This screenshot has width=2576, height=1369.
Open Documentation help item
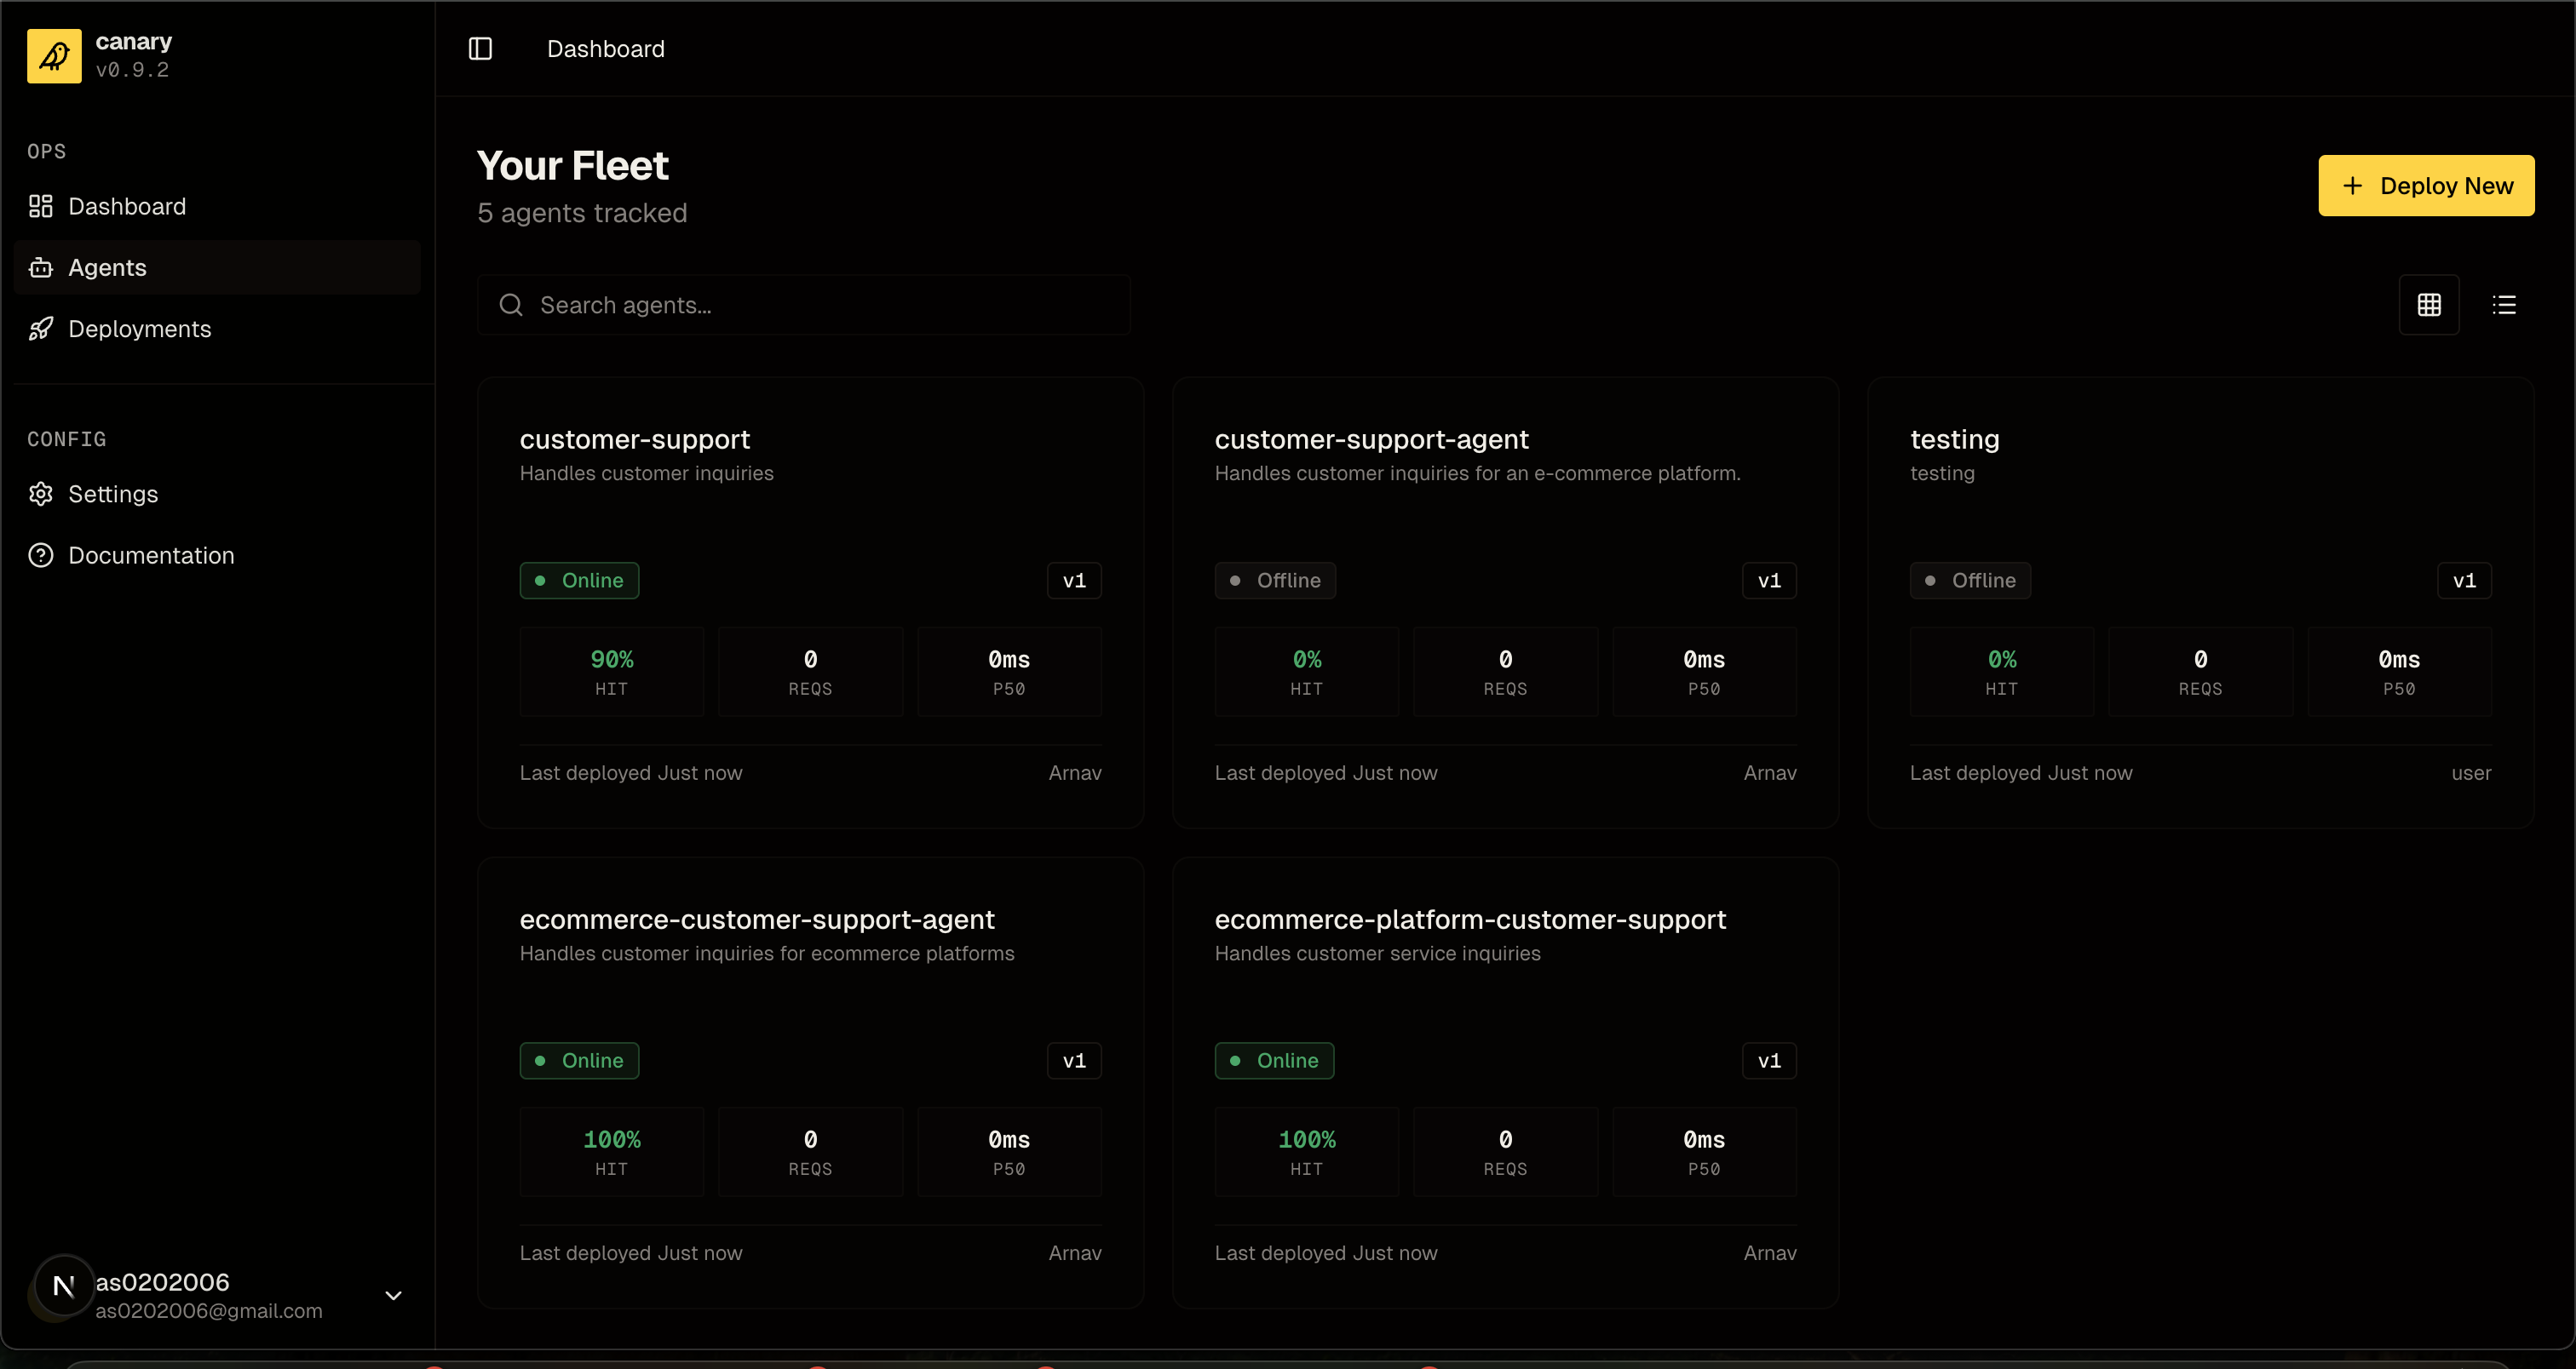click(150, 556)
